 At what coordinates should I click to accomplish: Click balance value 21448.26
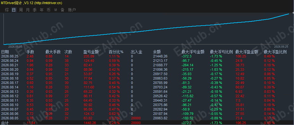[x=160, y=56]
